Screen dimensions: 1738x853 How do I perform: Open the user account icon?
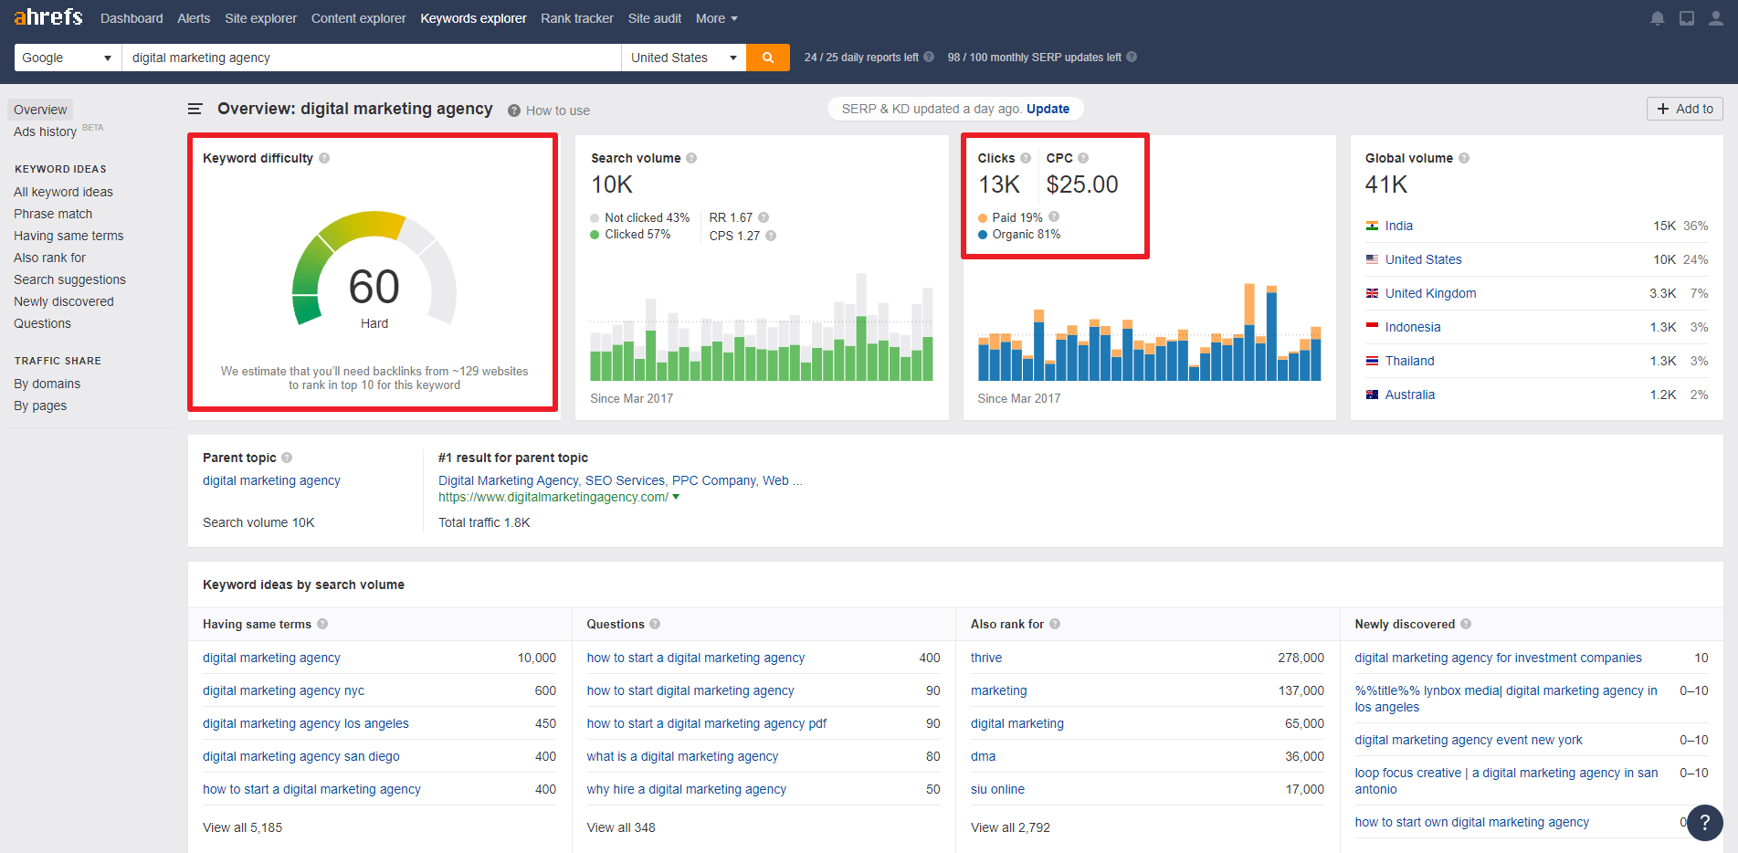click(x=1716, y=18)
